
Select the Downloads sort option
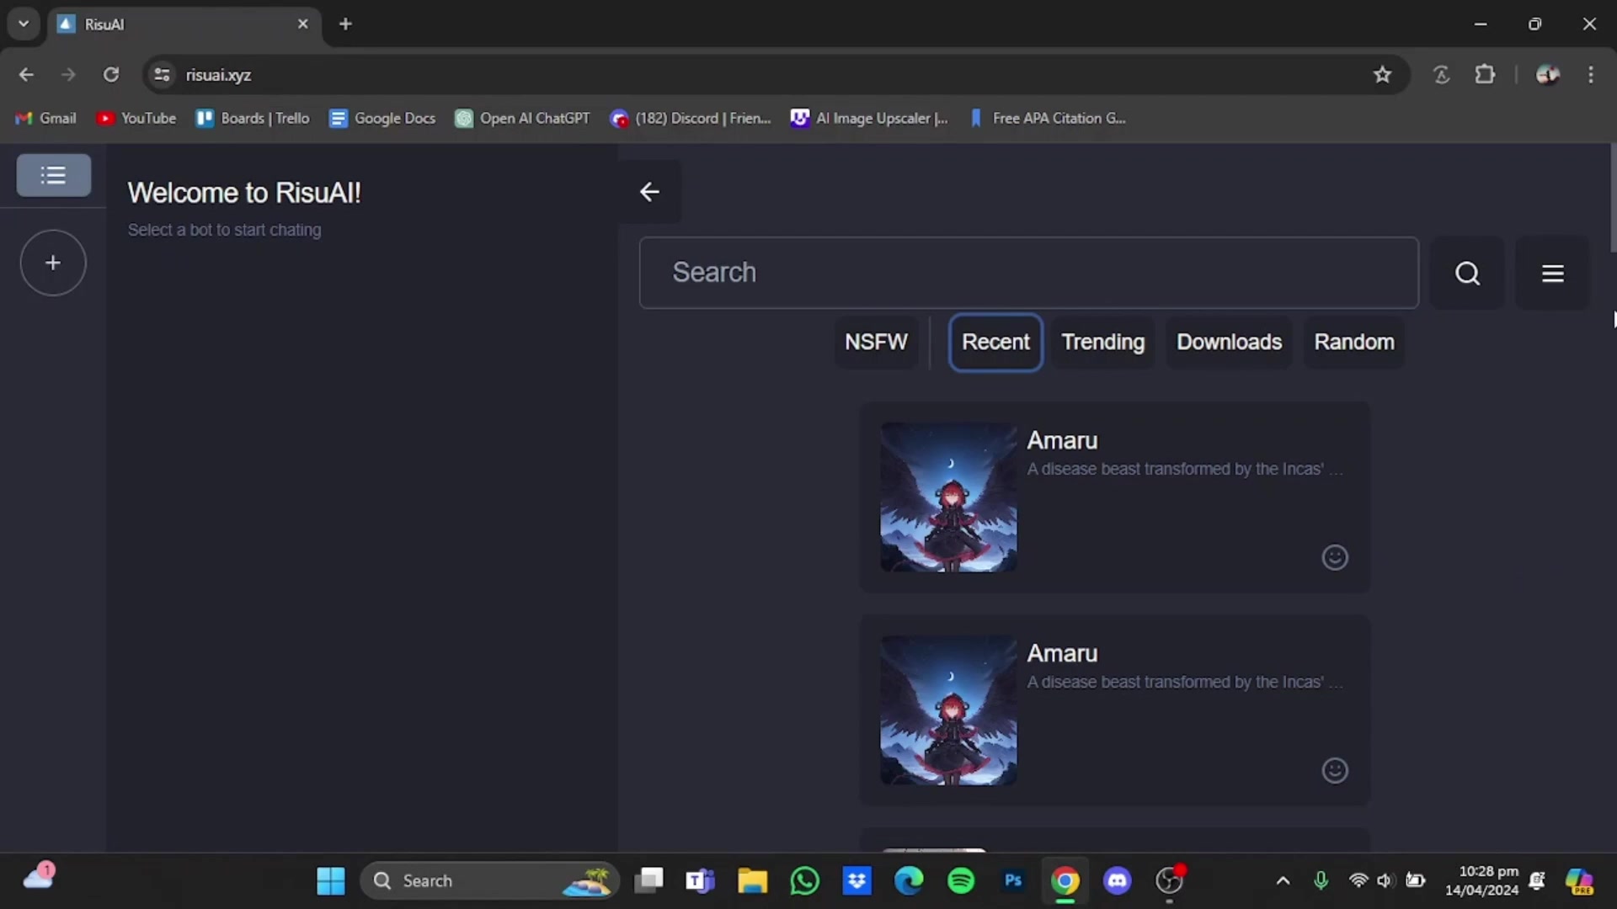point(1229,342)
